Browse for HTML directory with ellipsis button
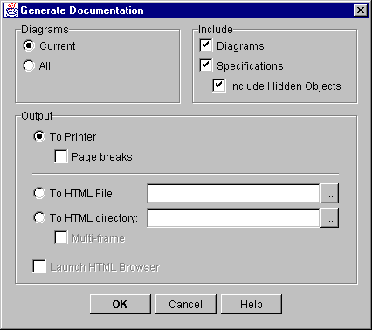This screenshot has width=372, height=330. [329, 217]
